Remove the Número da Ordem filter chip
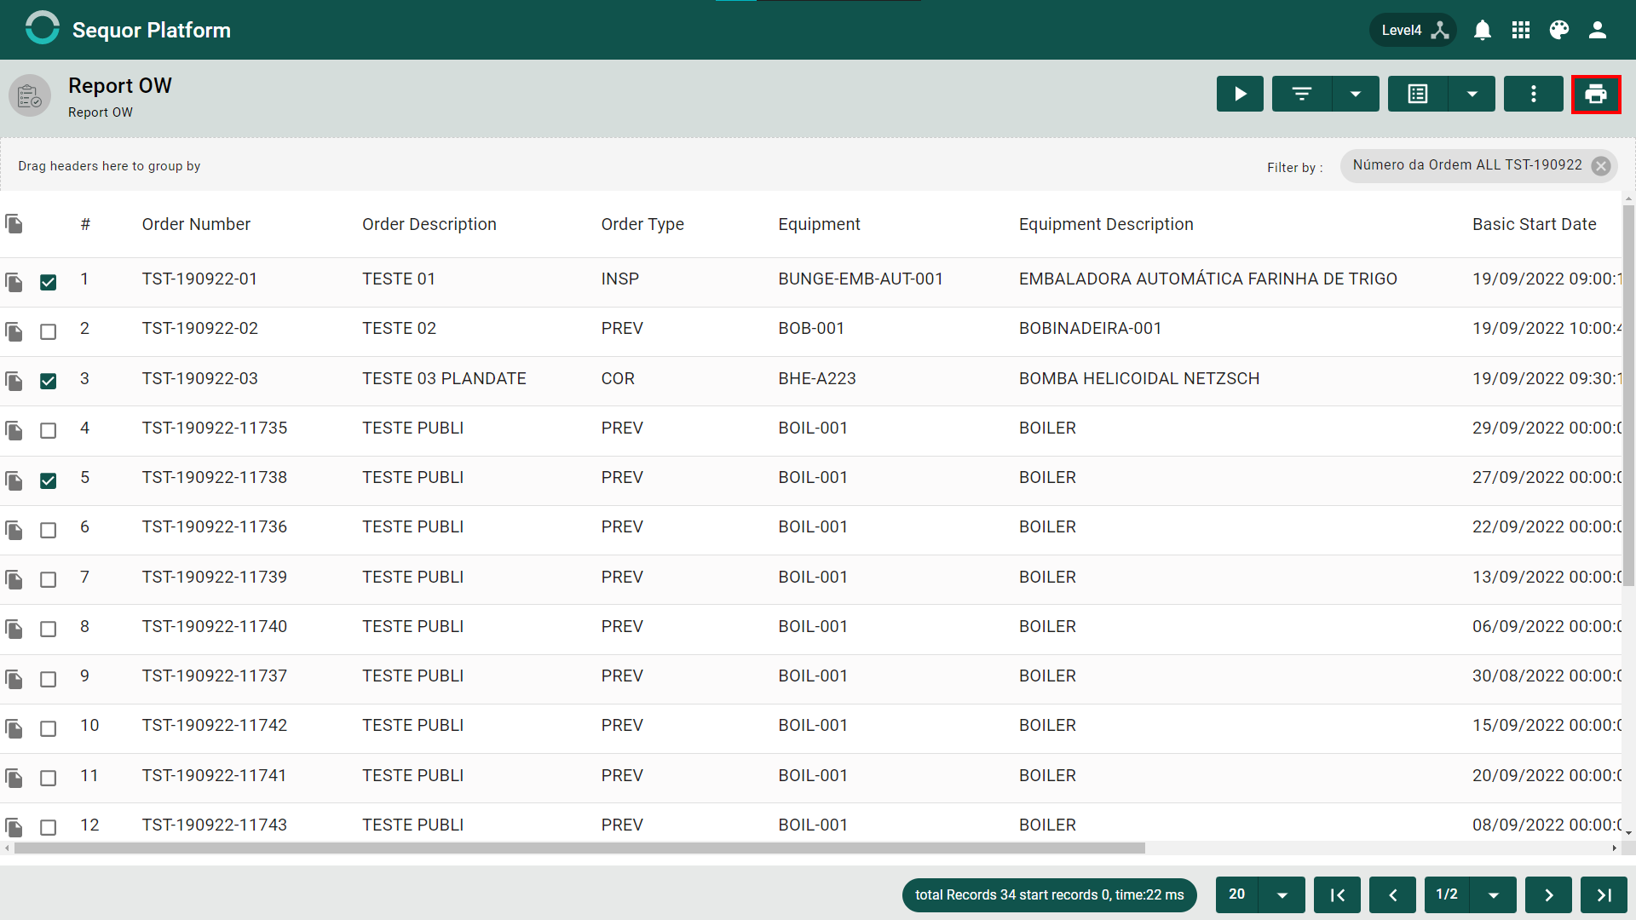This screenshot has width=1636, height=920. (x=1601, y=166)
